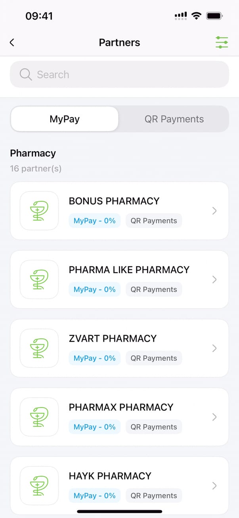Screen dimensions: 239x518
Task: Open the filter settings icon
Action: [222, 42]
